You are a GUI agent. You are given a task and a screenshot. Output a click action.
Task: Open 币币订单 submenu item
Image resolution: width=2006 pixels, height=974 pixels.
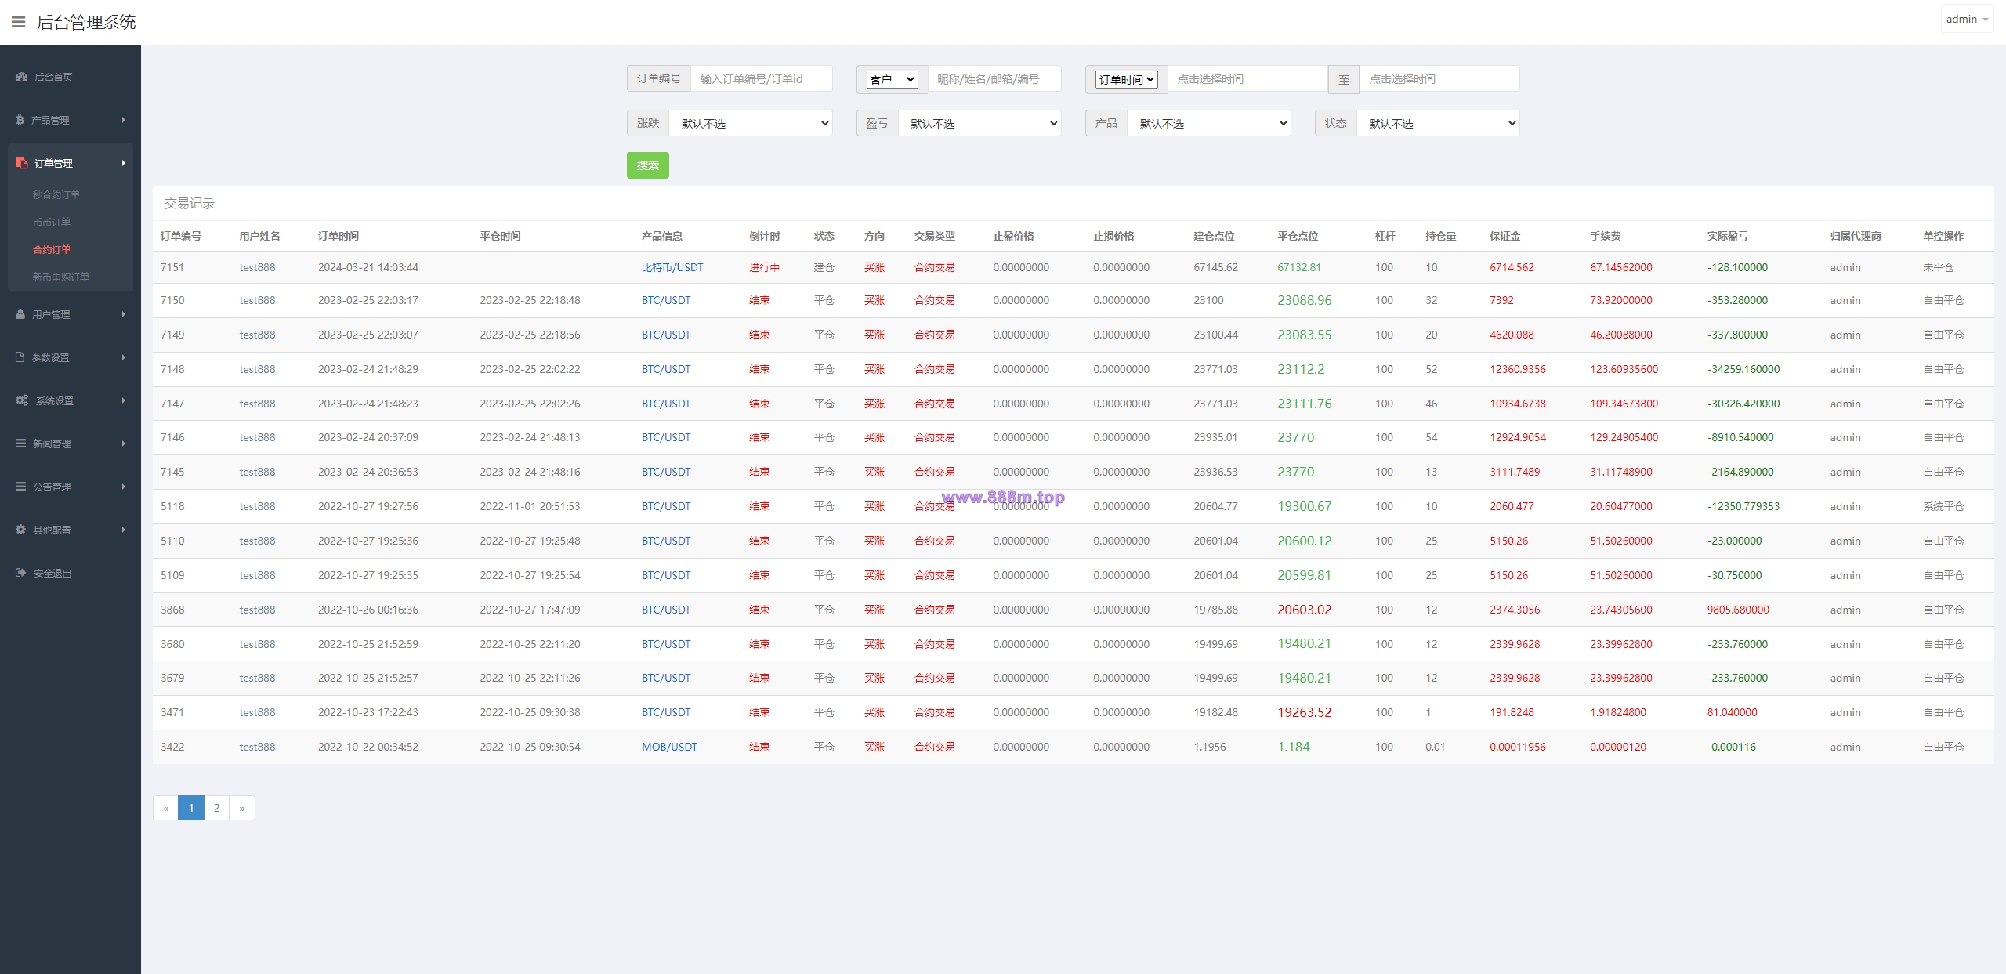(x=52, y=222)
